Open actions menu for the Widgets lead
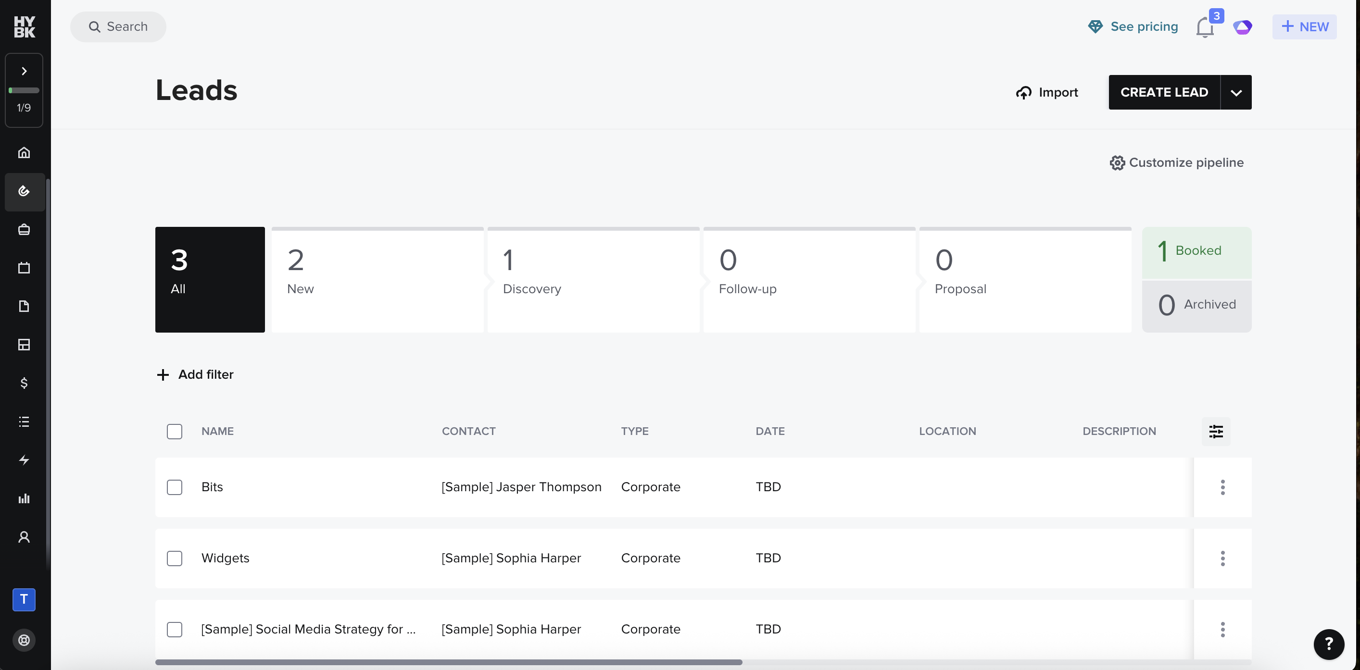The image size is (1360, 670). [x=1223, y=558]
